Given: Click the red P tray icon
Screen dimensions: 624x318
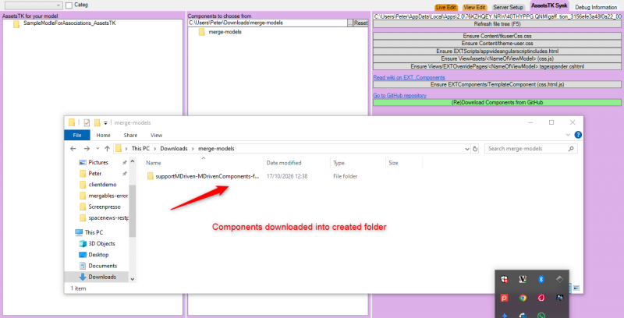Looking at the screenshot, I should (504, 297).
